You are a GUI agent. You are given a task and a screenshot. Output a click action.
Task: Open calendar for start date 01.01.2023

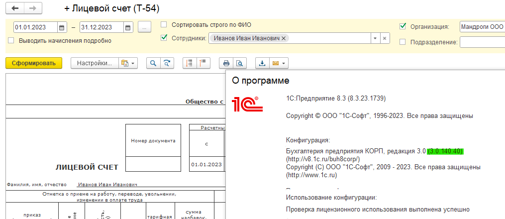(62, 27)
